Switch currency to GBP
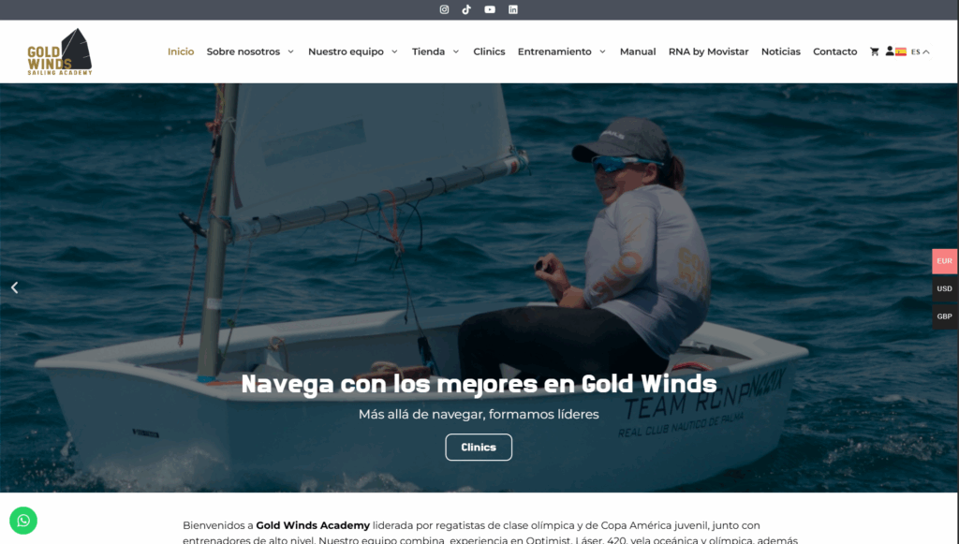The image size is (959, 544). tap(944, 316)
